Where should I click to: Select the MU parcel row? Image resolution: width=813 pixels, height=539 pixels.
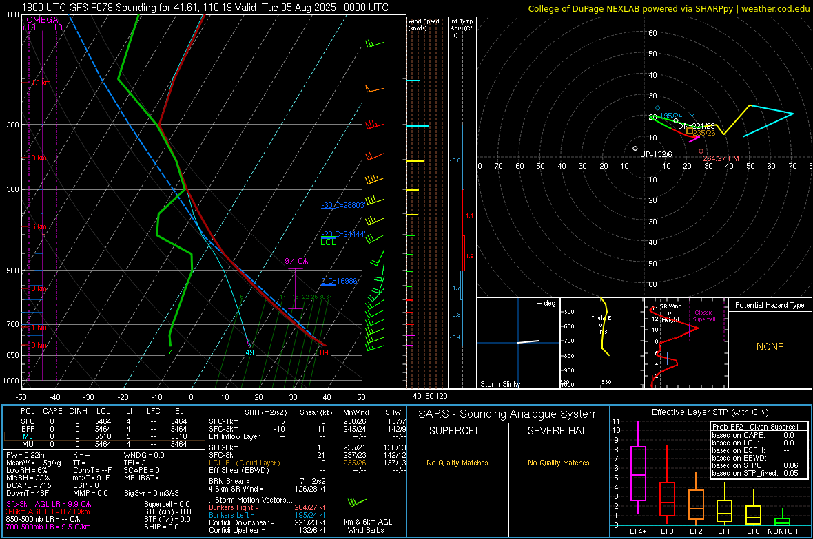click(103, 444)
